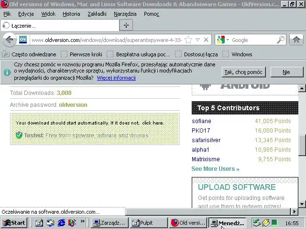The height and width of the screenshot is (229, 306).
Task: Click the download 'click here' link
Action: pos(153,123)
